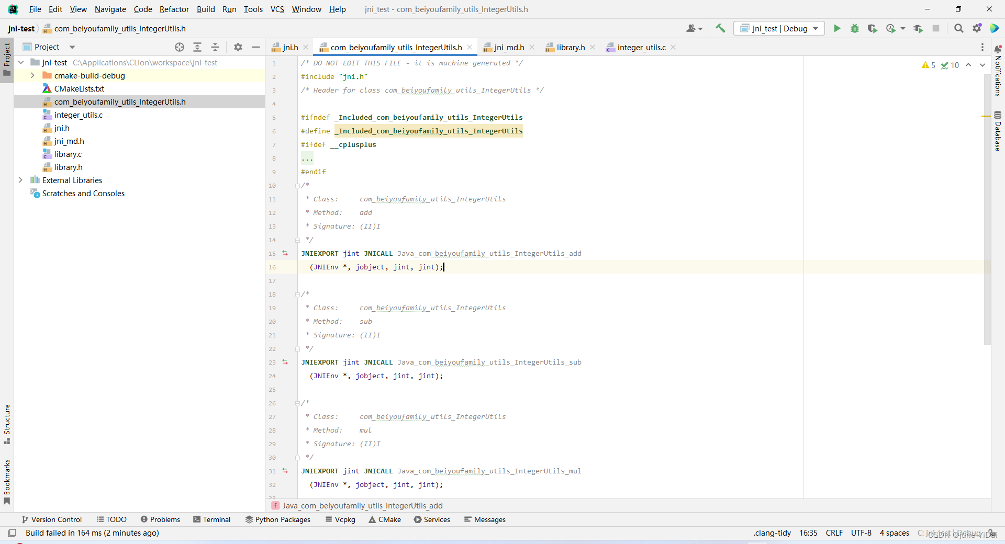Expand the folded code on line 8
Viewport: 1005px width, 544px height.
click(x=307, y=158)
